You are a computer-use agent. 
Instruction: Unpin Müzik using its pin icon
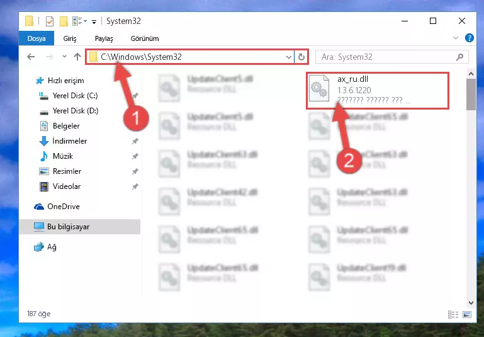[x=135, y=156]
